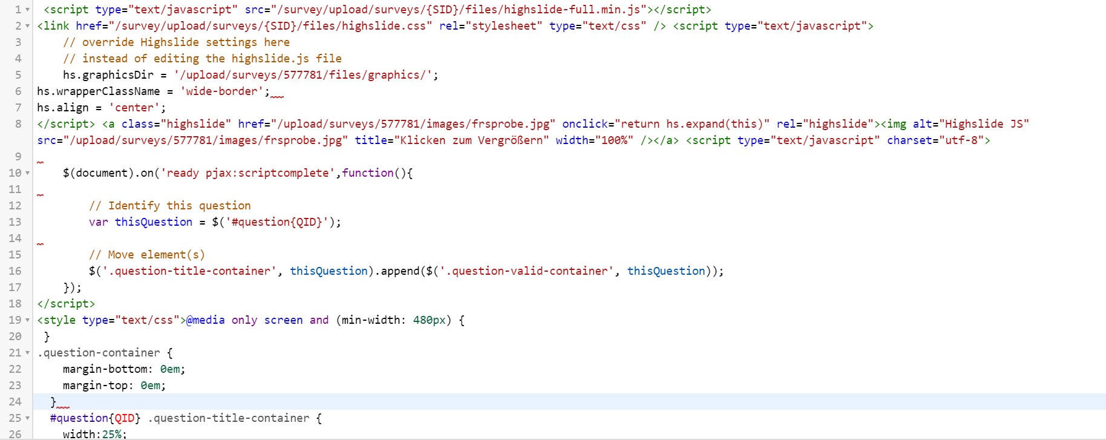This screenshot has width=1106, height=440.
Task: Fold the .question-container rule at line 21
Action: pyautogui.click(x=27, y=353)
